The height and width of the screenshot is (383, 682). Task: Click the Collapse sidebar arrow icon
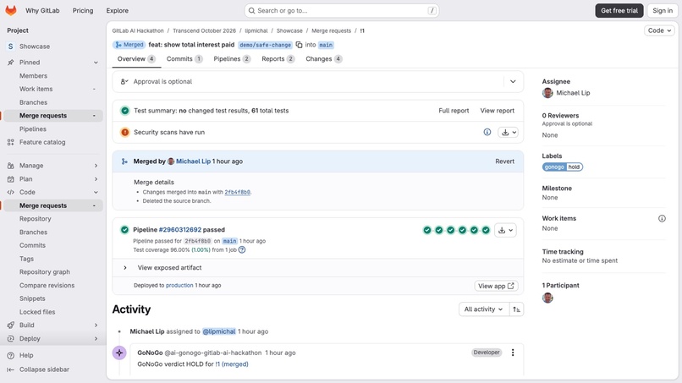[x=11, y=369]
